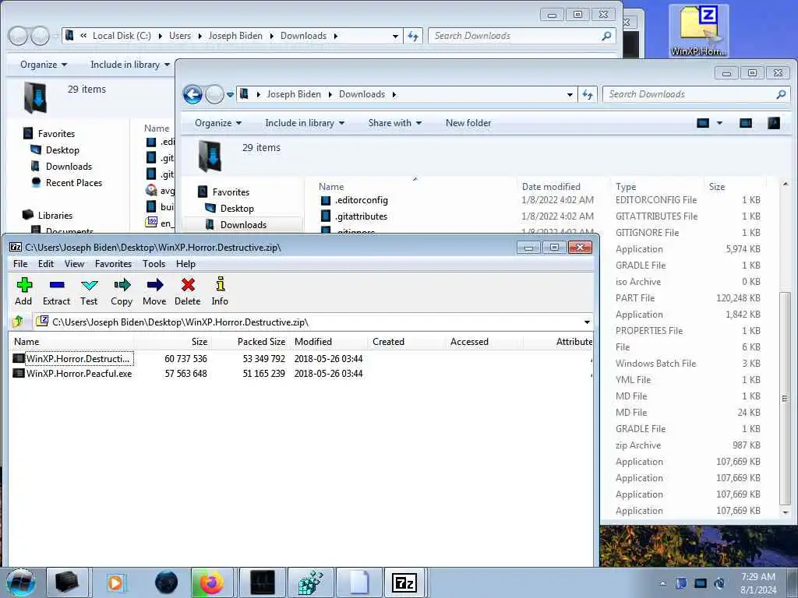Click the Add button in 7-Zip toolbar
Viewport: 798px width, 598px height.
23,291
